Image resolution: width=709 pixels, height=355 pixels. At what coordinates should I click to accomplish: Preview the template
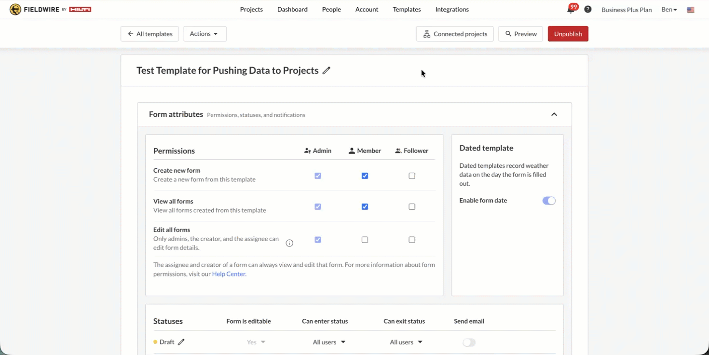click(x=521, y=34)
